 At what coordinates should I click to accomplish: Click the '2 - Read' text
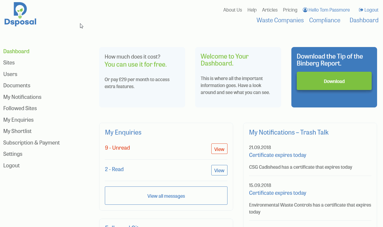[x=114, y=169]
